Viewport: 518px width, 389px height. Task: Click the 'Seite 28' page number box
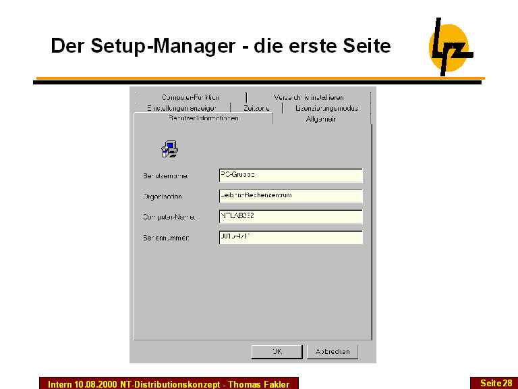coord(495,383)
